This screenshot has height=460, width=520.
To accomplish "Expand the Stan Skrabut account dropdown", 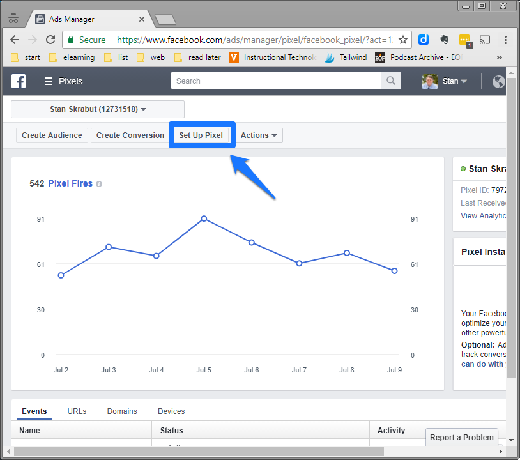I will (98, 109).
